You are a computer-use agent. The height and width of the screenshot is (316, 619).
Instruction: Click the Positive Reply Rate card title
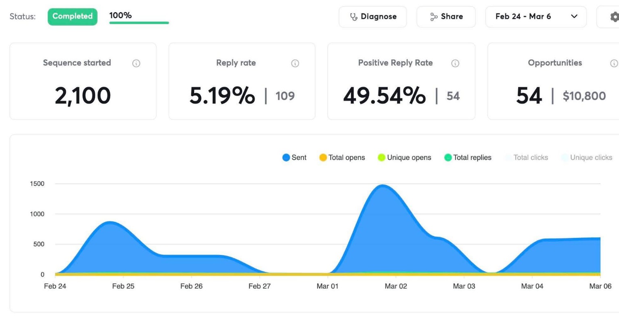pyautogui.click(x=395, y=63)
